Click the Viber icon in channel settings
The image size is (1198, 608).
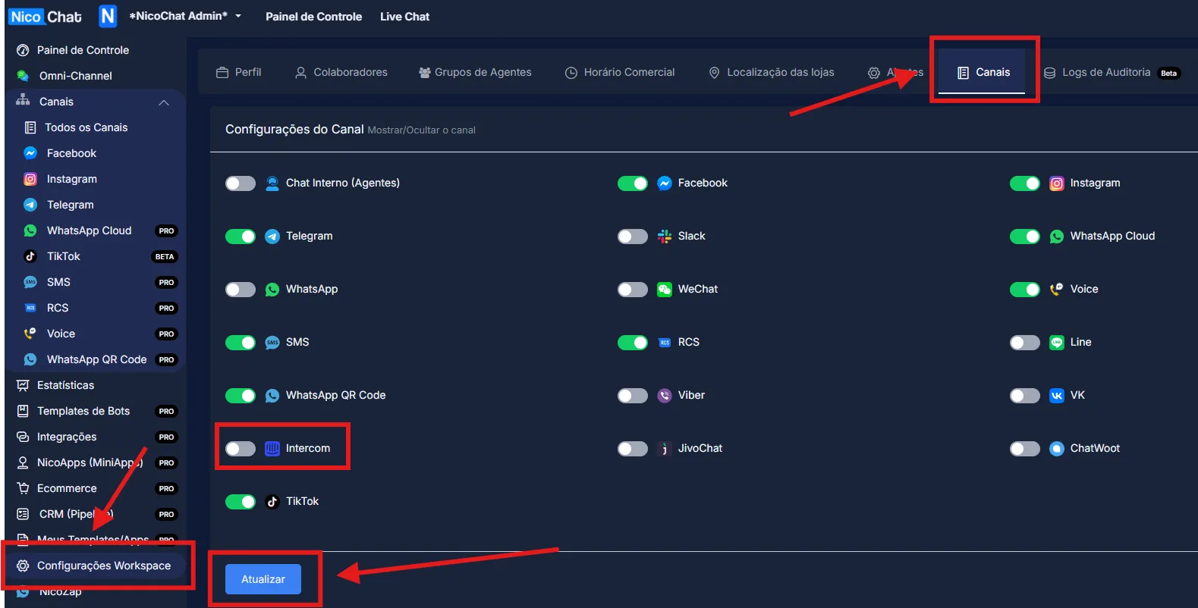(x=665, y=396)
